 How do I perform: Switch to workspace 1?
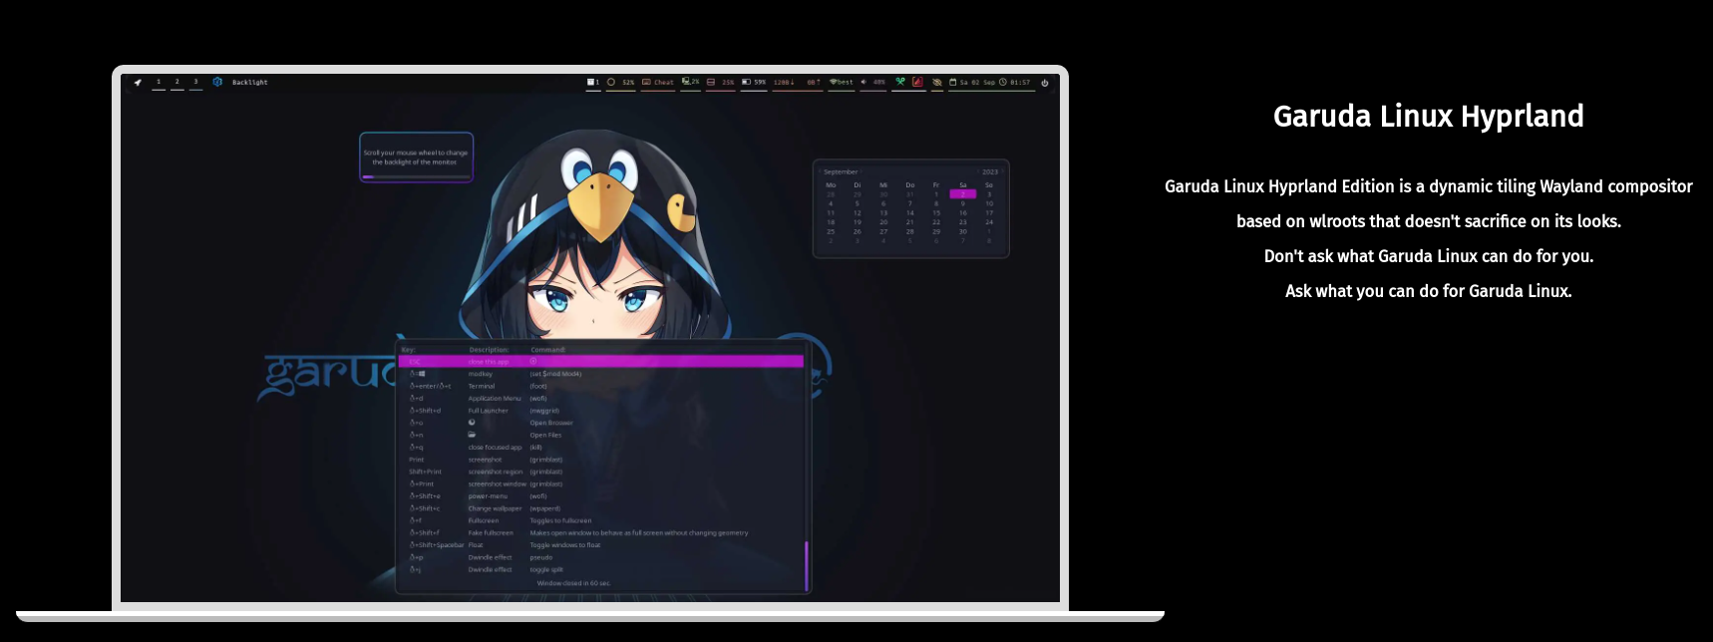point(159,83)
